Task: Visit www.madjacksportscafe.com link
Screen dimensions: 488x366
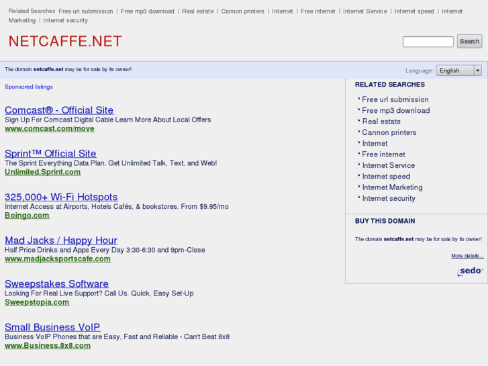Action: [58, 259]
